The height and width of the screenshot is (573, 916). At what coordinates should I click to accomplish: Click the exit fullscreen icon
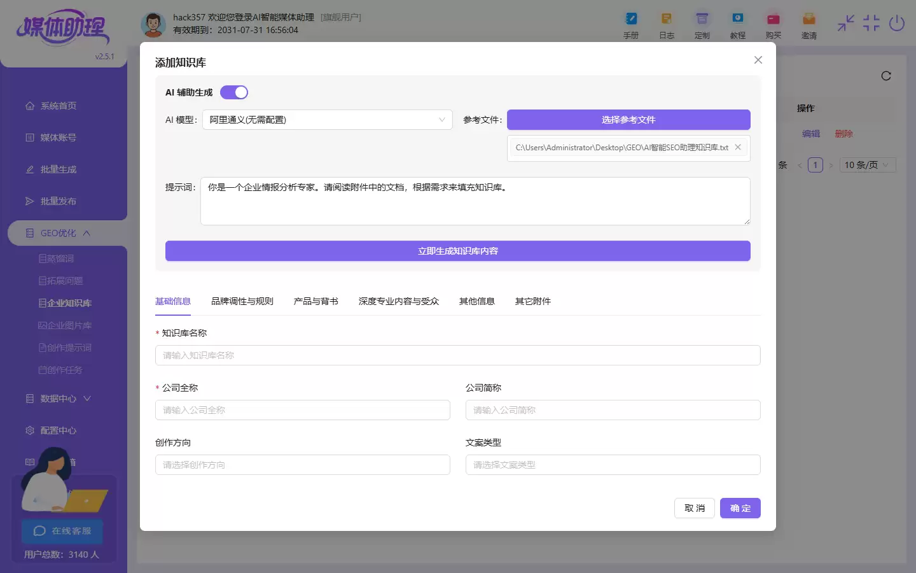[871, 24]
